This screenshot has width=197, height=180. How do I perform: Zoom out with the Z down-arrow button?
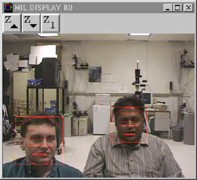pos(31,23)
